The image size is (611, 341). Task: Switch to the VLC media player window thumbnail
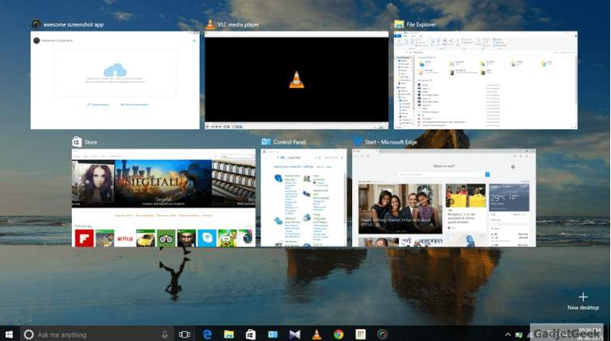pos(296,80)
